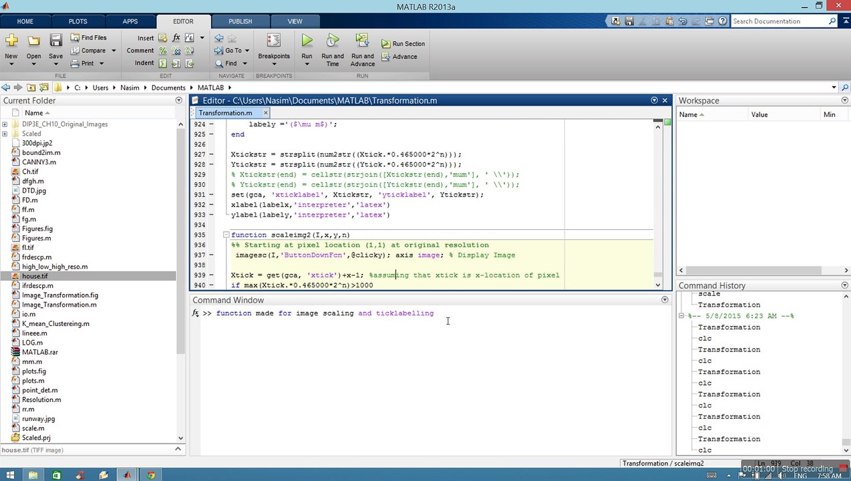
Task: Open the Compare dropdown arrow
Action: tap(114, 51)
